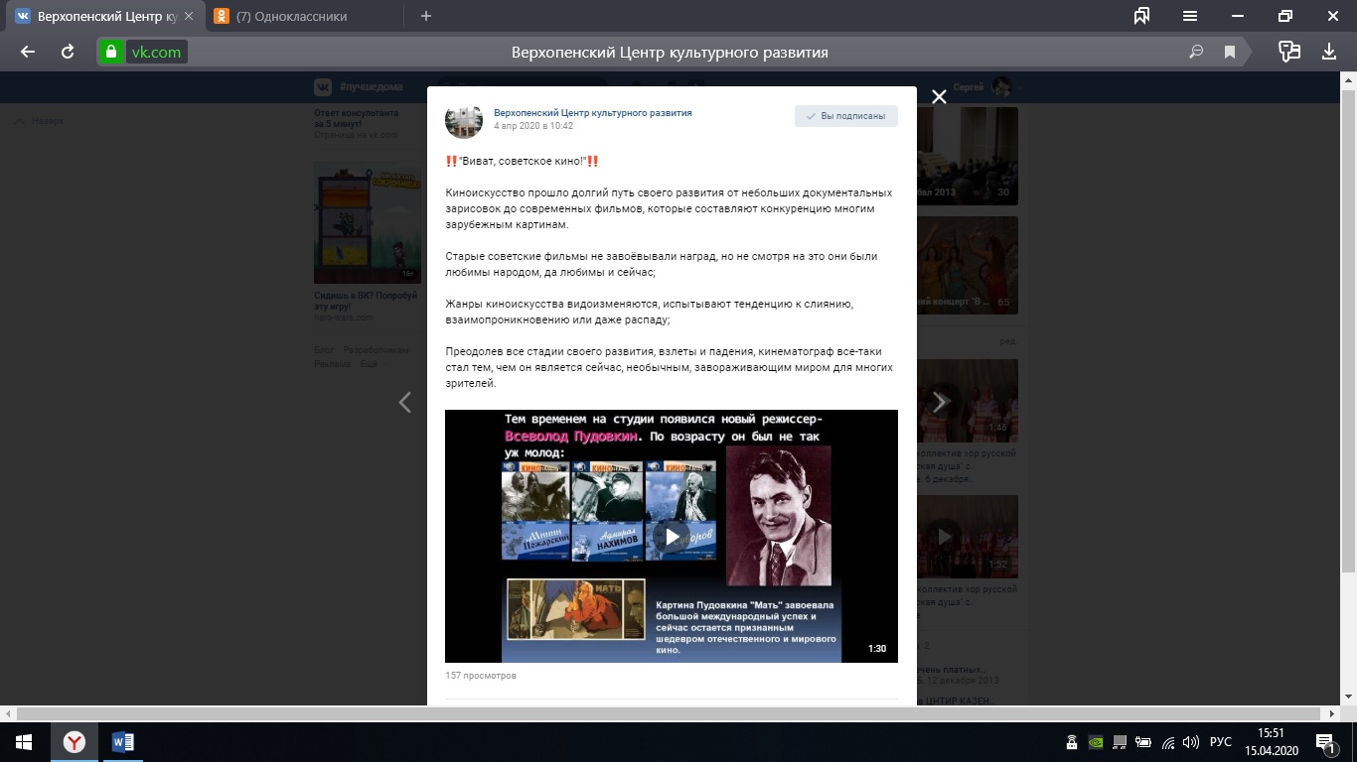Screen dimensions: 1357x762
Task: Click the video duration label 1:30
Action: click(x=877, y=649)
